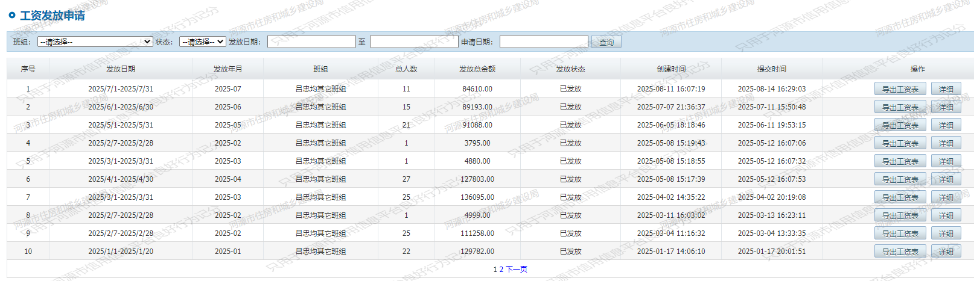Click the 发放日期 end date field
Screen dimensions: 974x281
coord(414,42)
